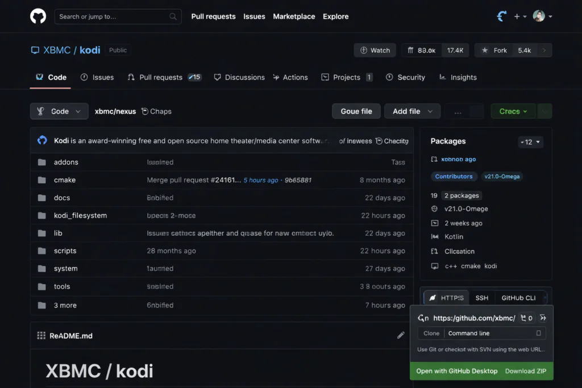Edit README with the pencil icon
This screenshot has height=388, width=582.
[401, 335]
